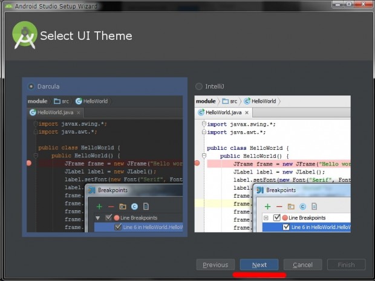Go back with the Previous button
The image size is (375, 281).
tap(215, 265)
